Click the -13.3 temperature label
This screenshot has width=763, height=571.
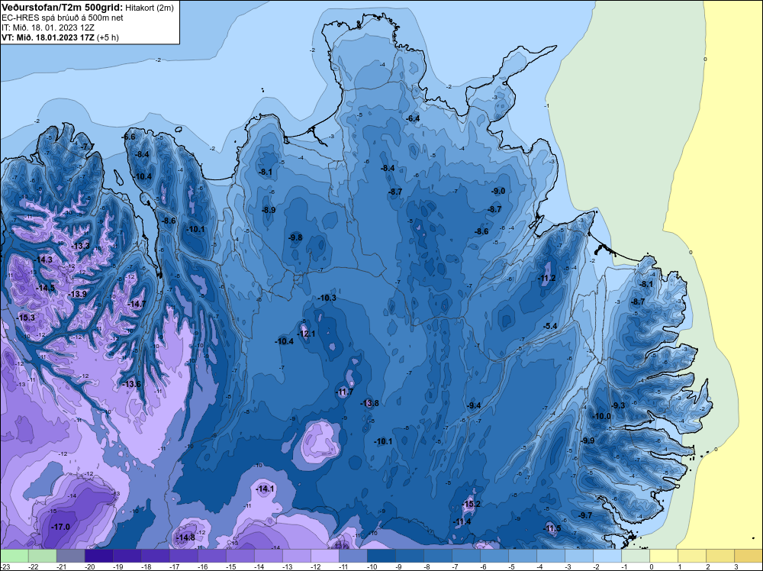coord(81,246)
